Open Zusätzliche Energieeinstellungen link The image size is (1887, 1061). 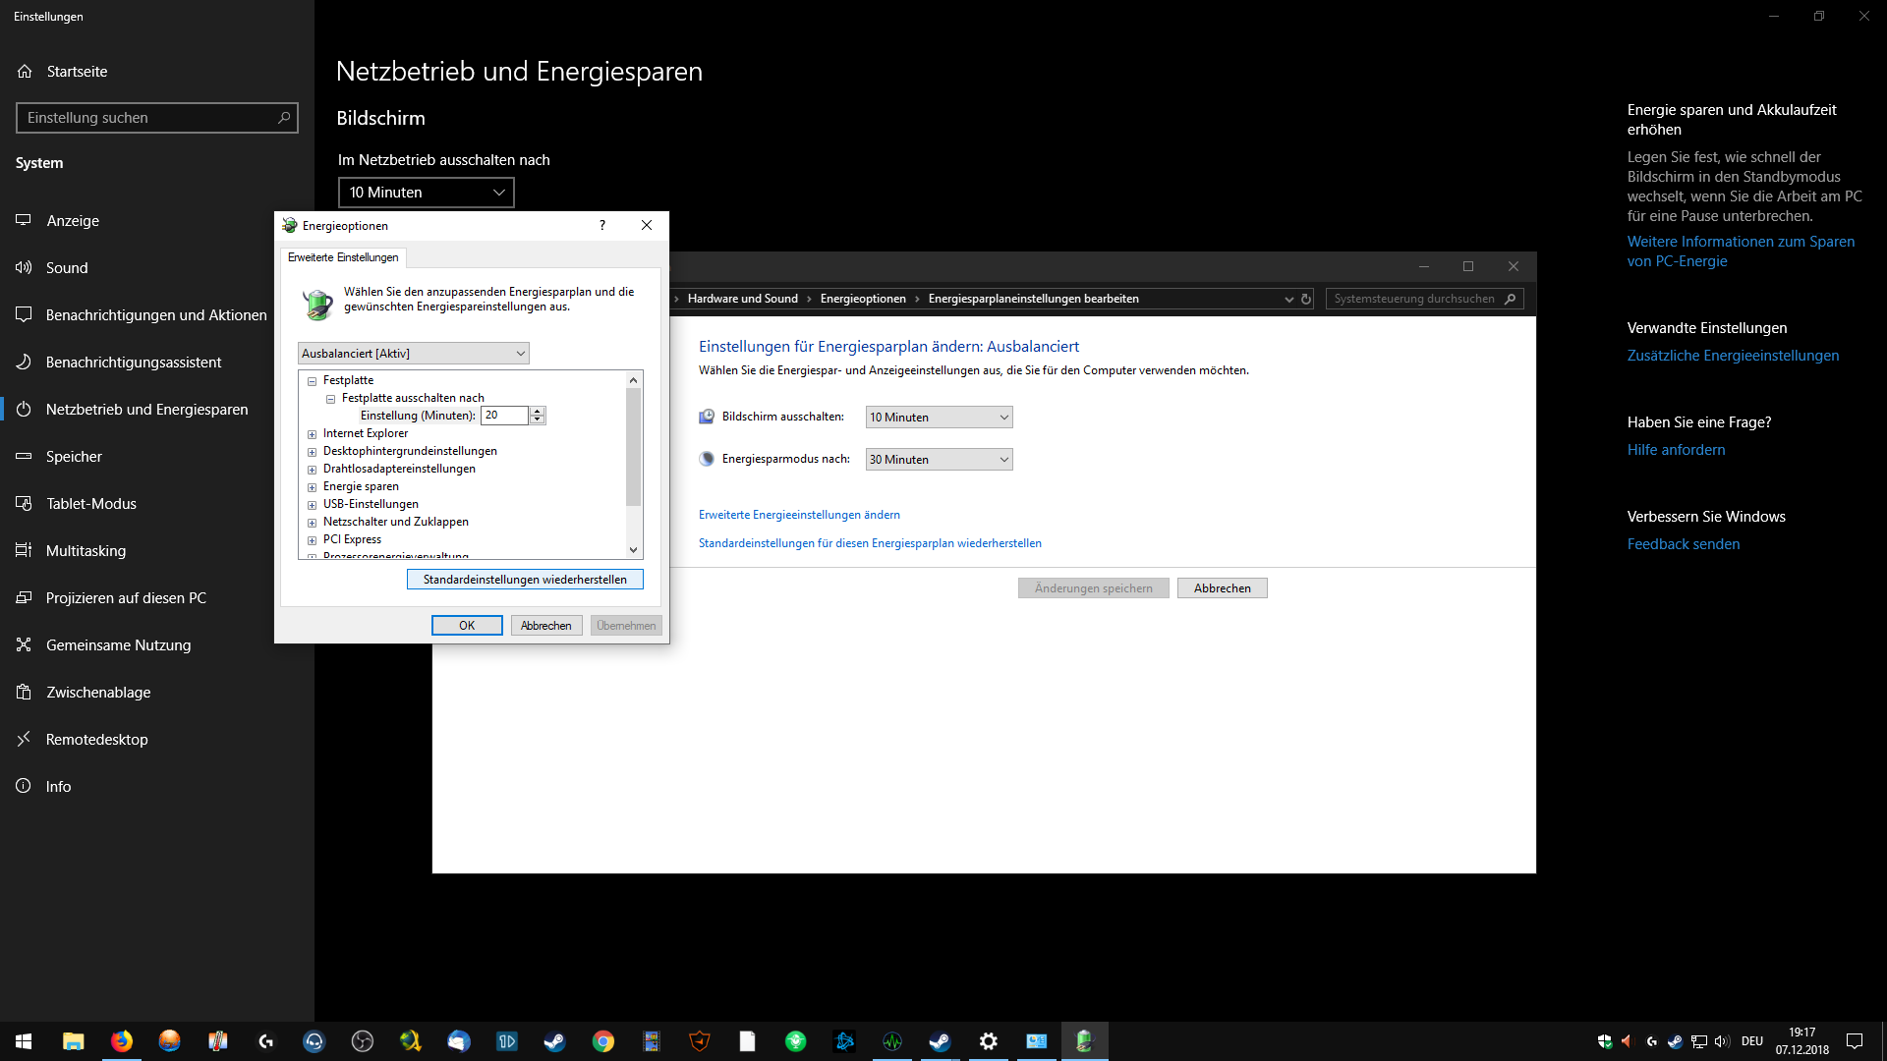pos(1733,356)
